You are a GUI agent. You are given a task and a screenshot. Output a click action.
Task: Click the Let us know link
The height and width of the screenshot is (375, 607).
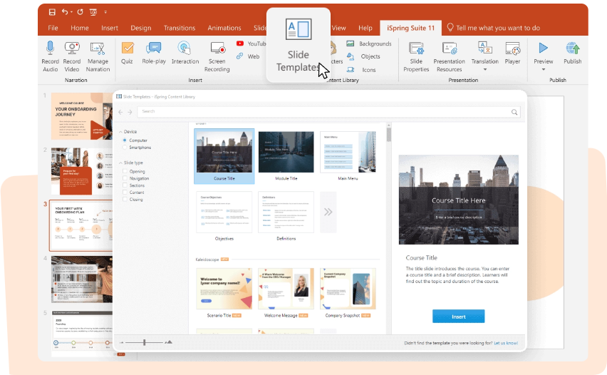[x=506, y=343]
